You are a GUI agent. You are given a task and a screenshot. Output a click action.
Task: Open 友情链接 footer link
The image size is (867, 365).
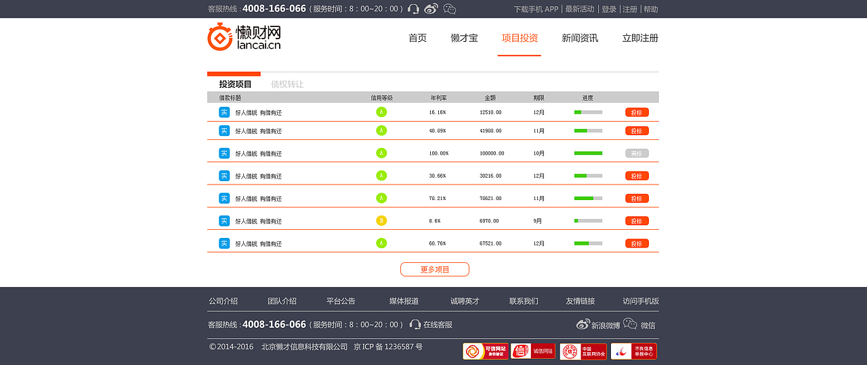click(x=580, y=301)
